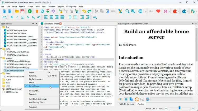Open Find and Replace magnifier icon
Image resolution: width=198 pixels, height=111 pixels.
click(127, 11)
